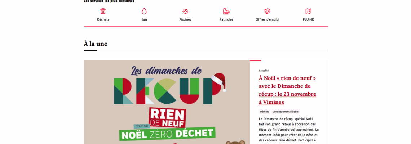The width and height of the screenshot is (411, 144).
Task: Select the Développement durable tag
Action: click(x=286, y=112)
